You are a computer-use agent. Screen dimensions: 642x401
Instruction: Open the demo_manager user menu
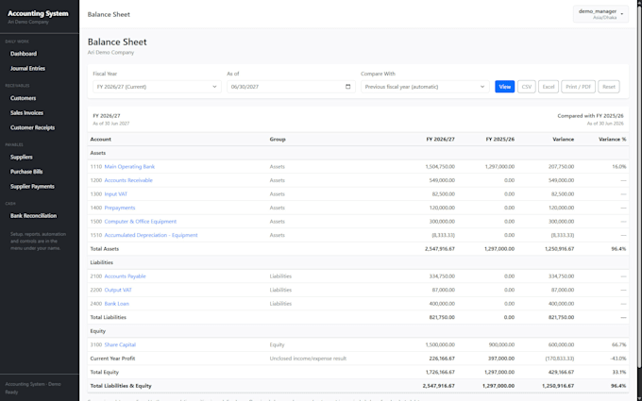600,14
